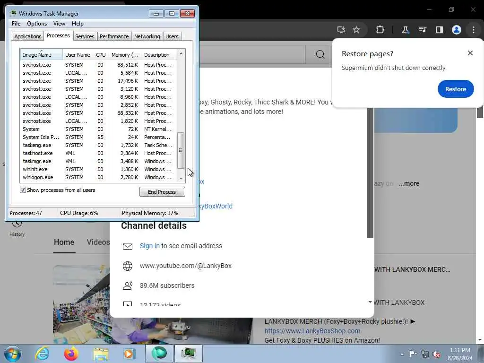
Task: Open the media controls icon in browser toolbar
Action: click(x=422, y=30)
